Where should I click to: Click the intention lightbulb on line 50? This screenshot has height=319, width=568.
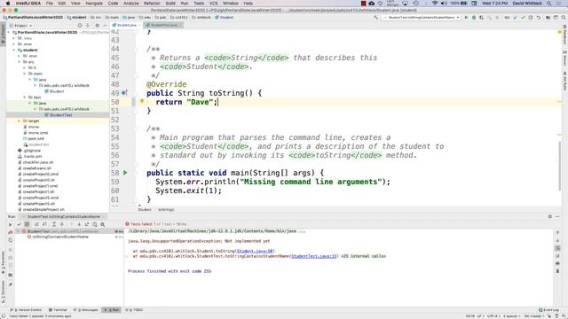pyautogui.click(x=142, y=102)
